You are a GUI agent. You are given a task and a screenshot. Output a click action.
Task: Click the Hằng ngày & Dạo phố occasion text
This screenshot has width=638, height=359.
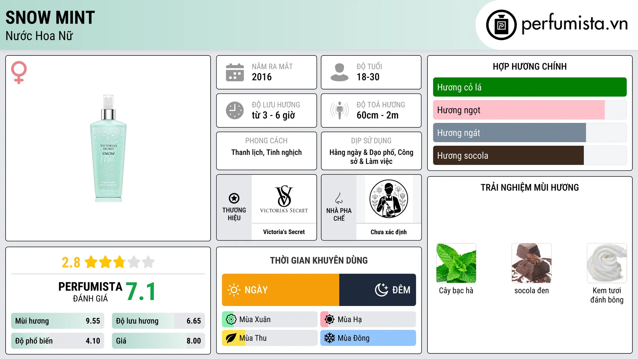click(x=371, y=157)
